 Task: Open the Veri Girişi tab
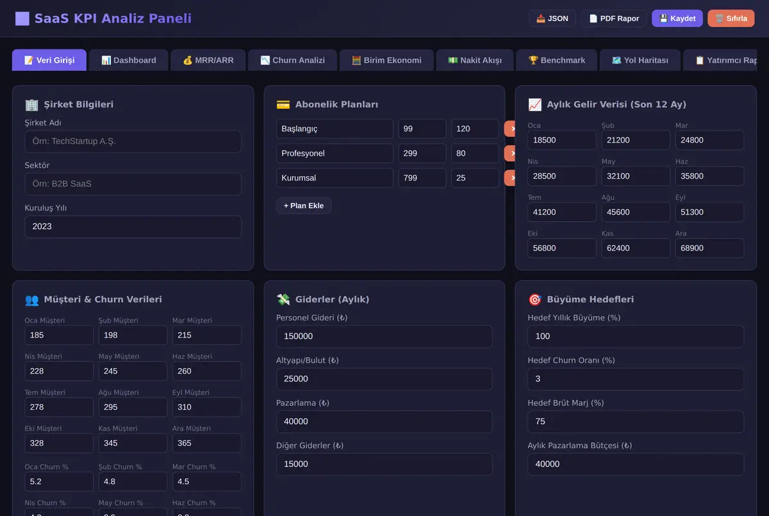[49, 60]
